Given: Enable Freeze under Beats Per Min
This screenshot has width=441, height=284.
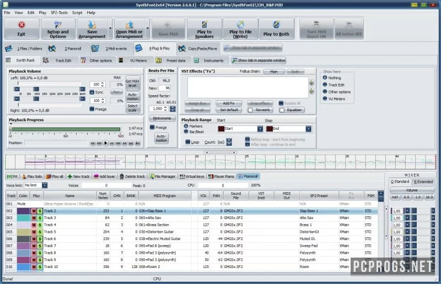Looking at the screenshot, I should 152,127.
